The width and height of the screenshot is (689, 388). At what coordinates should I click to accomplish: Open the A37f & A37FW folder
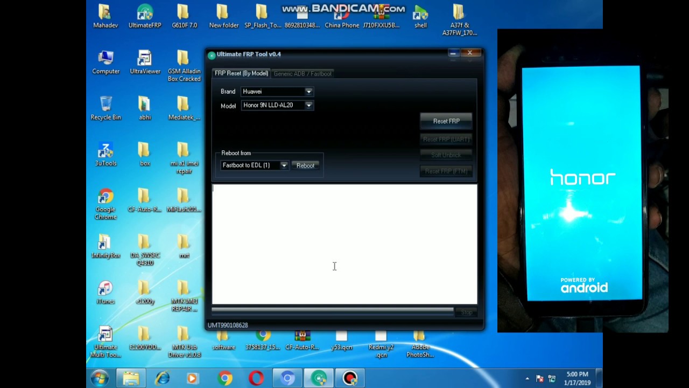(x=460, y=20)
